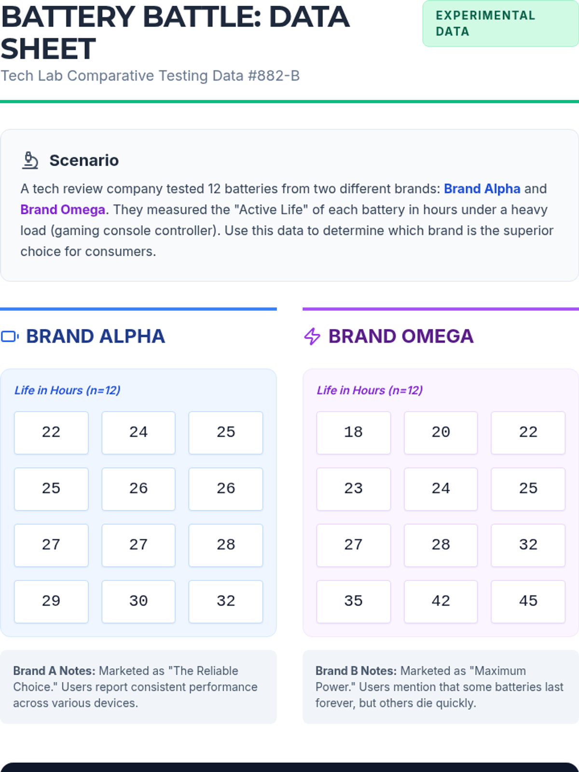Click the Brand A Notes box
The width and height of the screenshot is (579, 772).
138,687
